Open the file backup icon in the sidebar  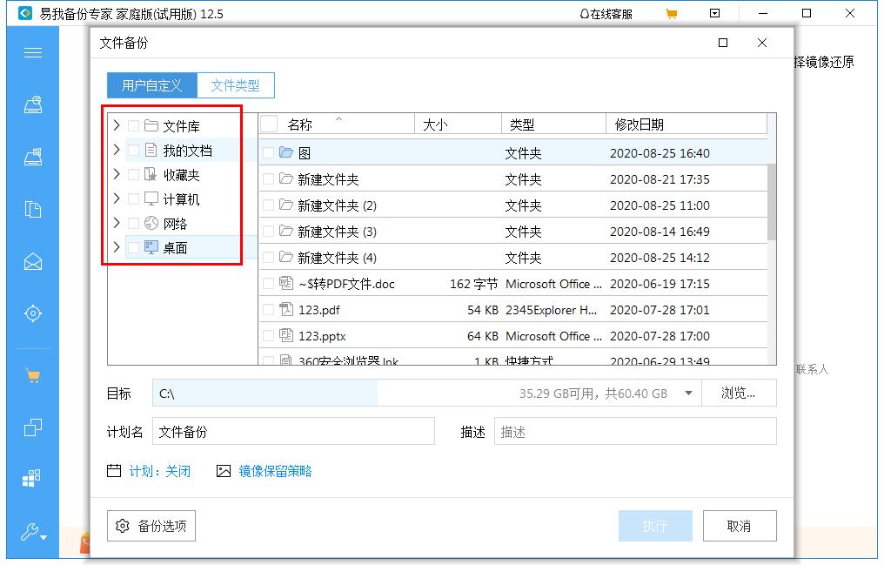pyautogui.click(x=32, y=208)
